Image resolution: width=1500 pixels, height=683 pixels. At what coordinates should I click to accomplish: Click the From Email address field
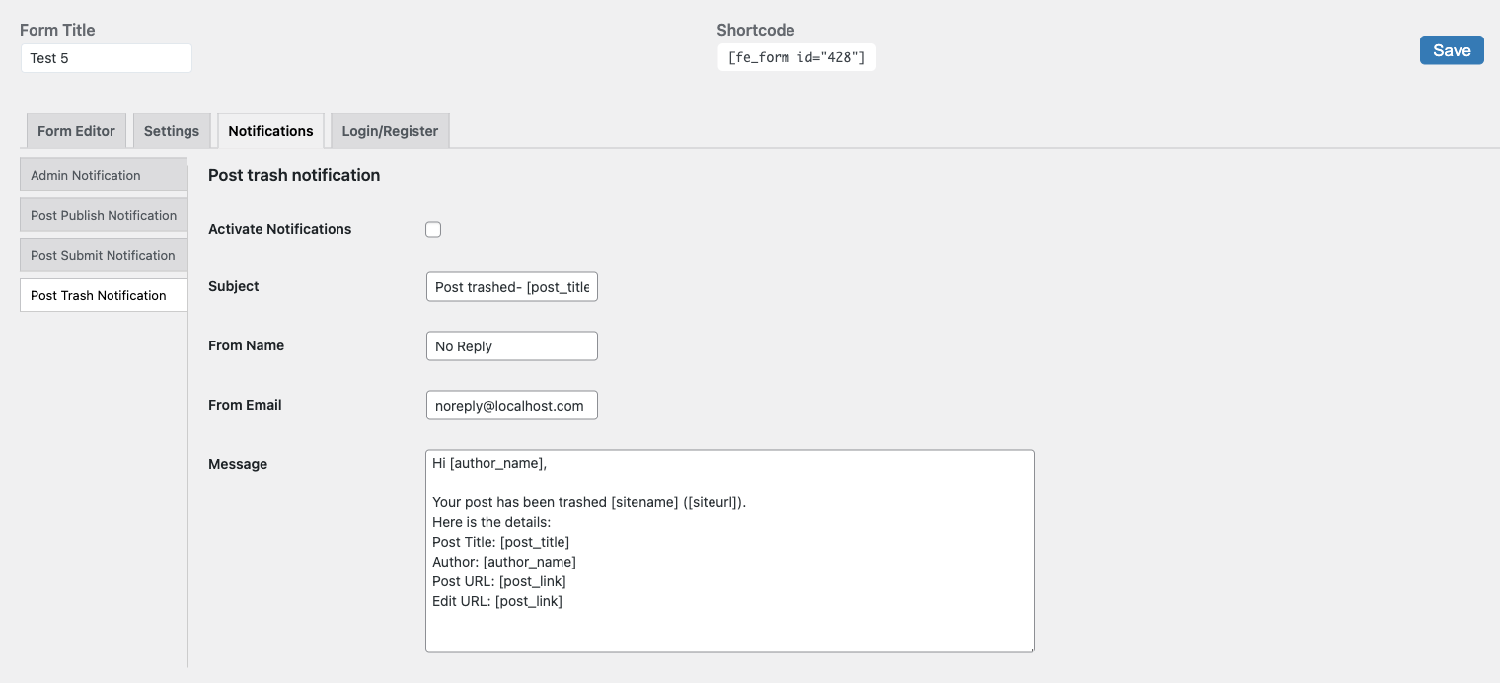pyautogui.click(x=511, y=406)
